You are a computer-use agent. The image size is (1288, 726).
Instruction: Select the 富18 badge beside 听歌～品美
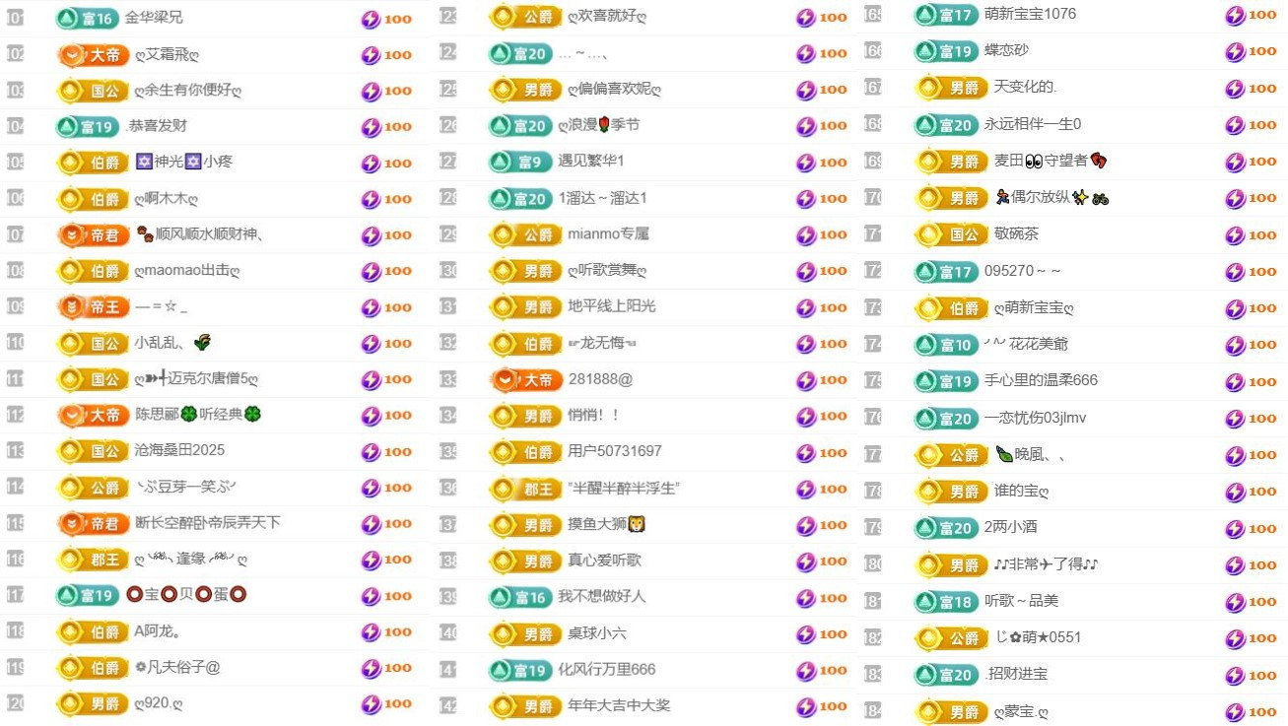946,601
